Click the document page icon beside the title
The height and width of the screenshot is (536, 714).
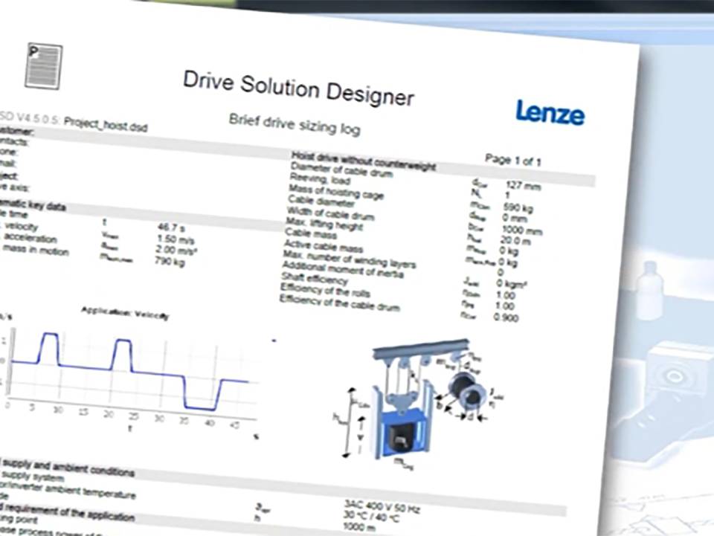point(44,66)
